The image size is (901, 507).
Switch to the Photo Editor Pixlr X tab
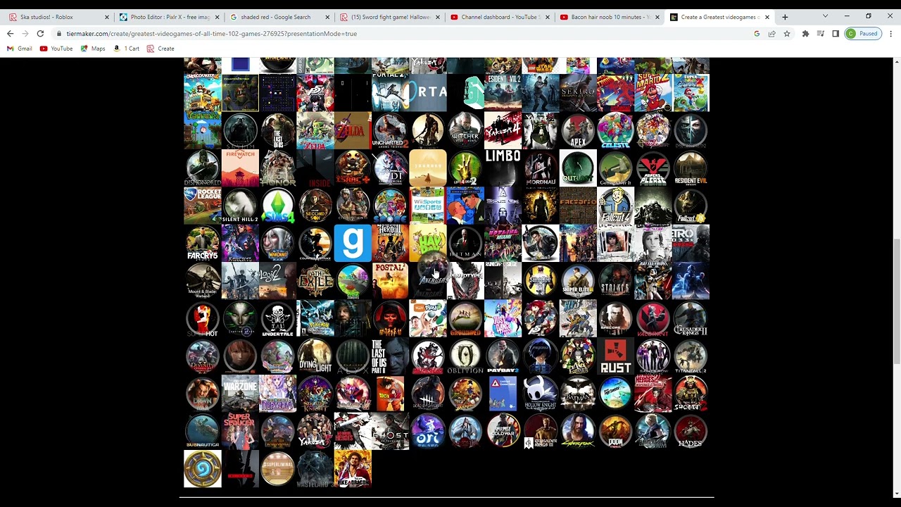point(169,17)
